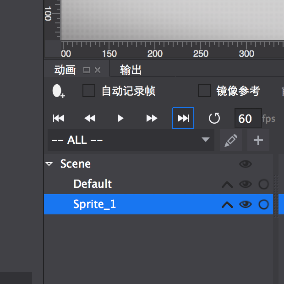Image resolution: width=284 pixels, height=284 pixels.
Task: Collapse the Scene tree node
Action: (49, 164)
